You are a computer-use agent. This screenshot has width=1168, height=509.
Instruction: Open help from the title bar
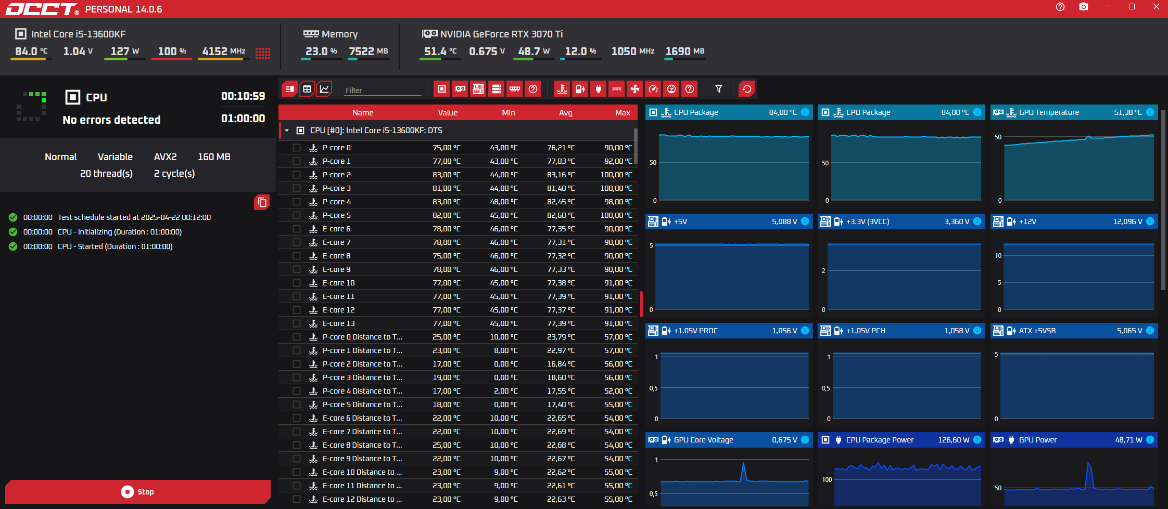pyautogui.click(x=1060, y=7)
